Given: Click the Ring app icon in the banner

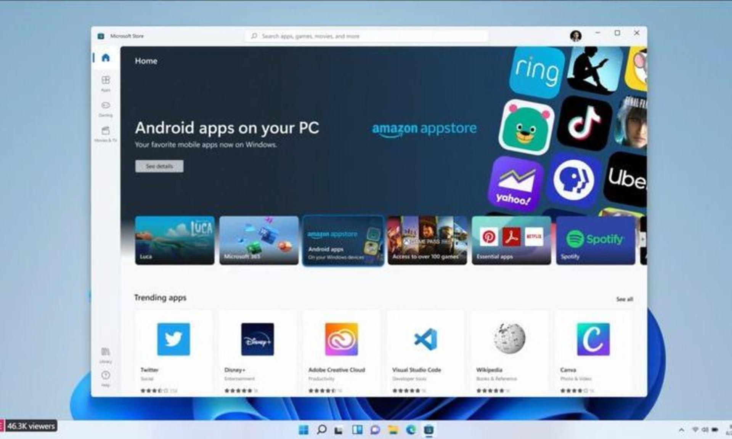Looking at the screenshot, I should click(536, 72).
